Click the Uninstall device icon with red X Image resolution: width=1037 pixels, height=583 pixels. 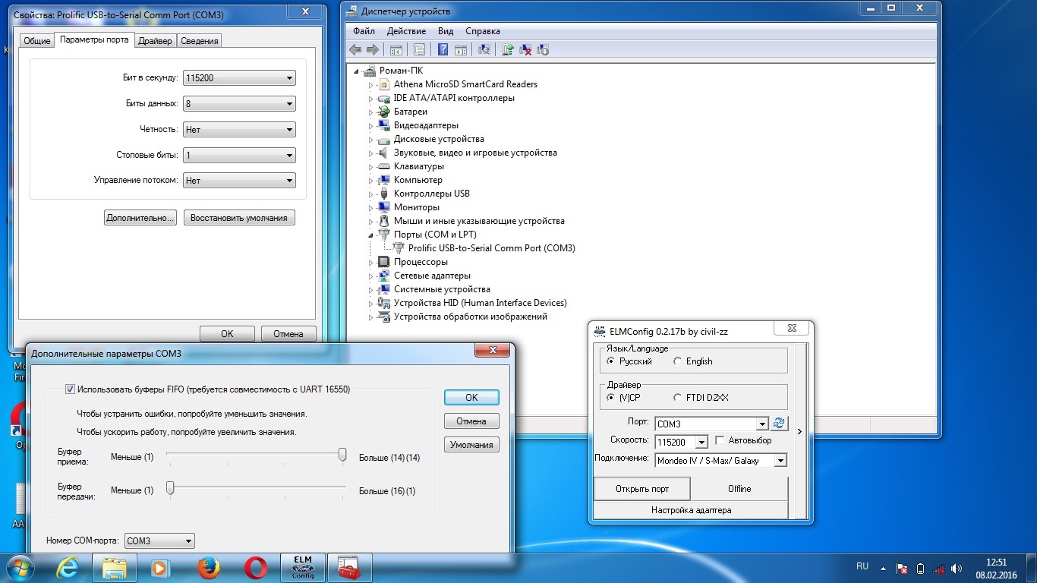point(525,50)
